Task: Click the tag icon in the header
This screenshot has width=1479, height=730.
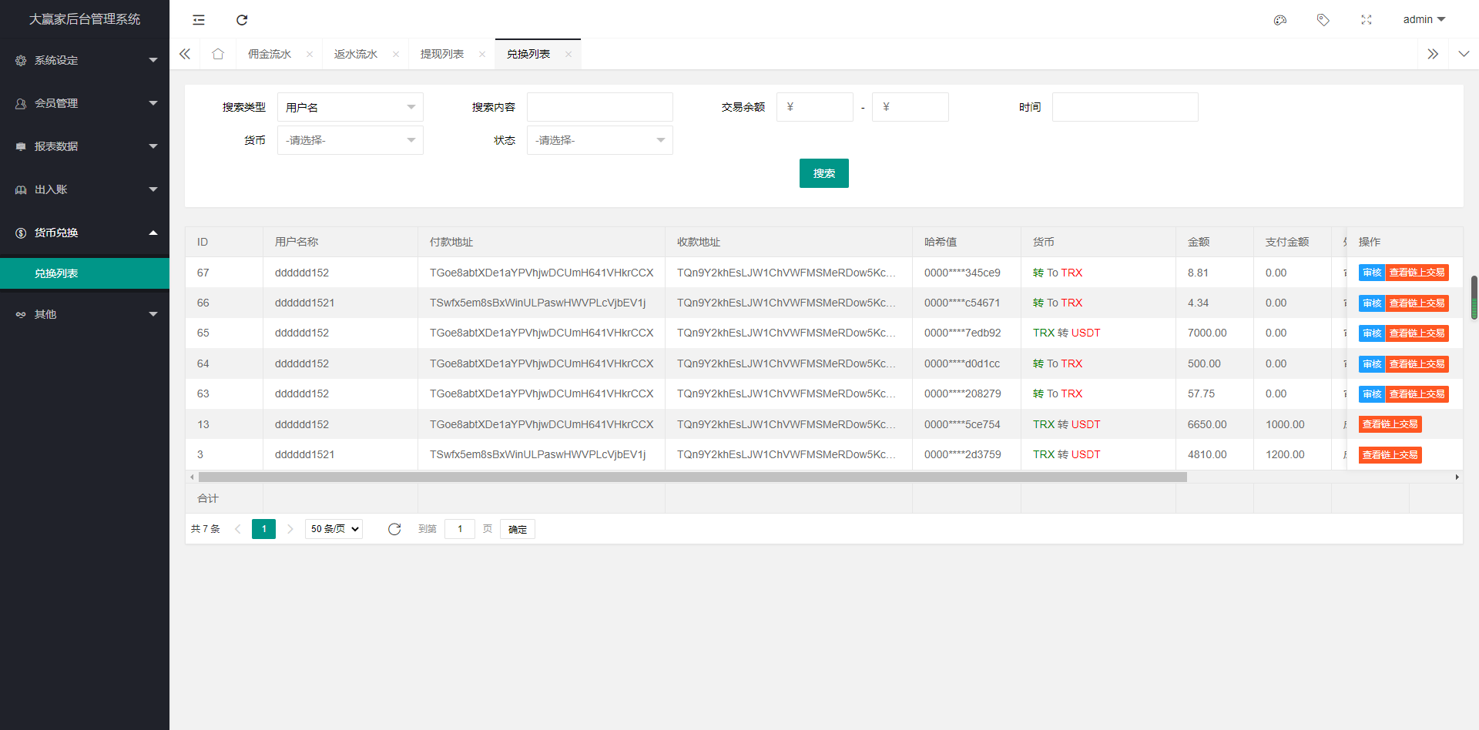Action: pos(1323,20)
